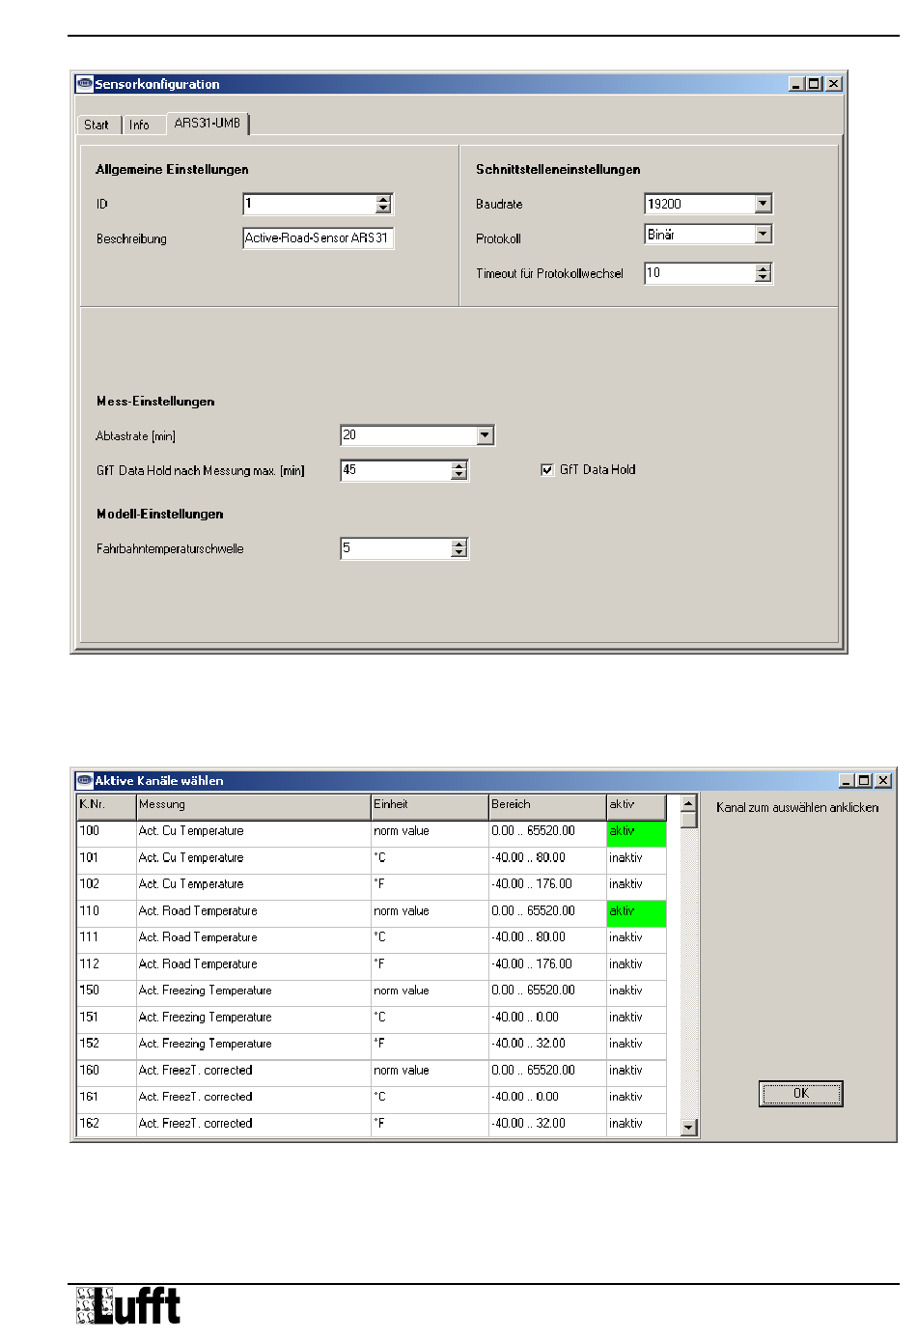Toggle channel 100 aktiv status cell
The height and width of the screenshot is (1340, 917).
(636, 831)
